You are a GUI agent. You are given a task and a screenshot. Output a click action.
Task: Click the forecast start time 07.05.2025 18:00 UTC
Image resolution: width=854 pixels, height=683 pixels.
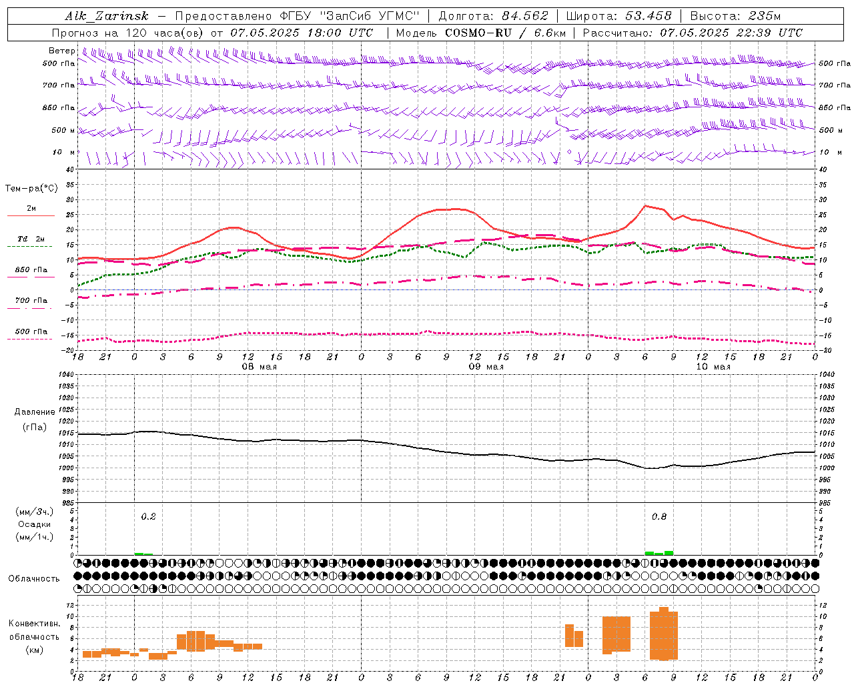[302, 33]
